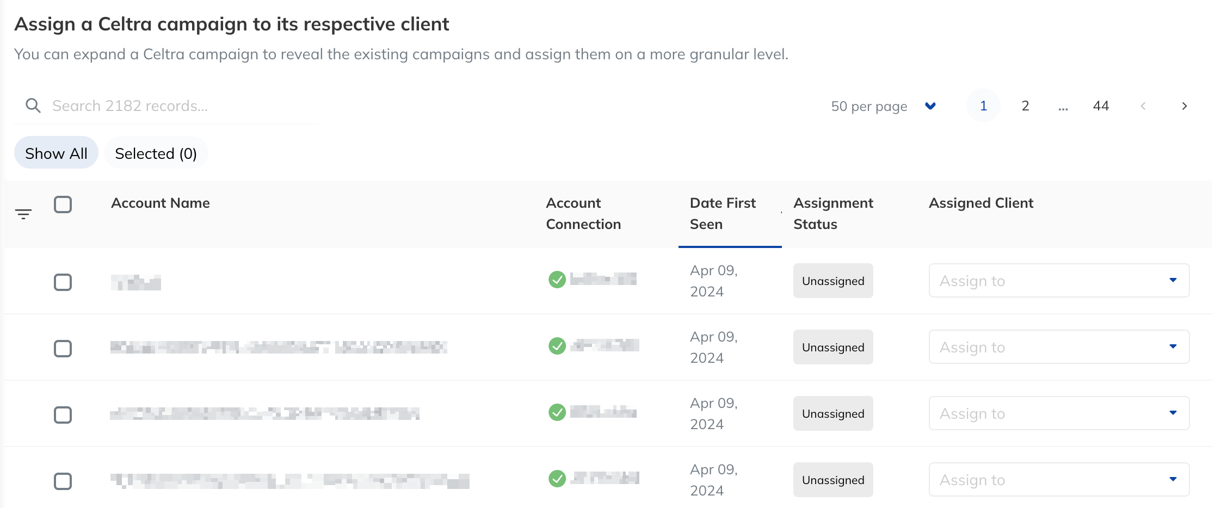Image resolution: width=1221 pixels, height=508 pixels.
Task: Go to page 1 in pagination
Action: [x=983, y=106]
